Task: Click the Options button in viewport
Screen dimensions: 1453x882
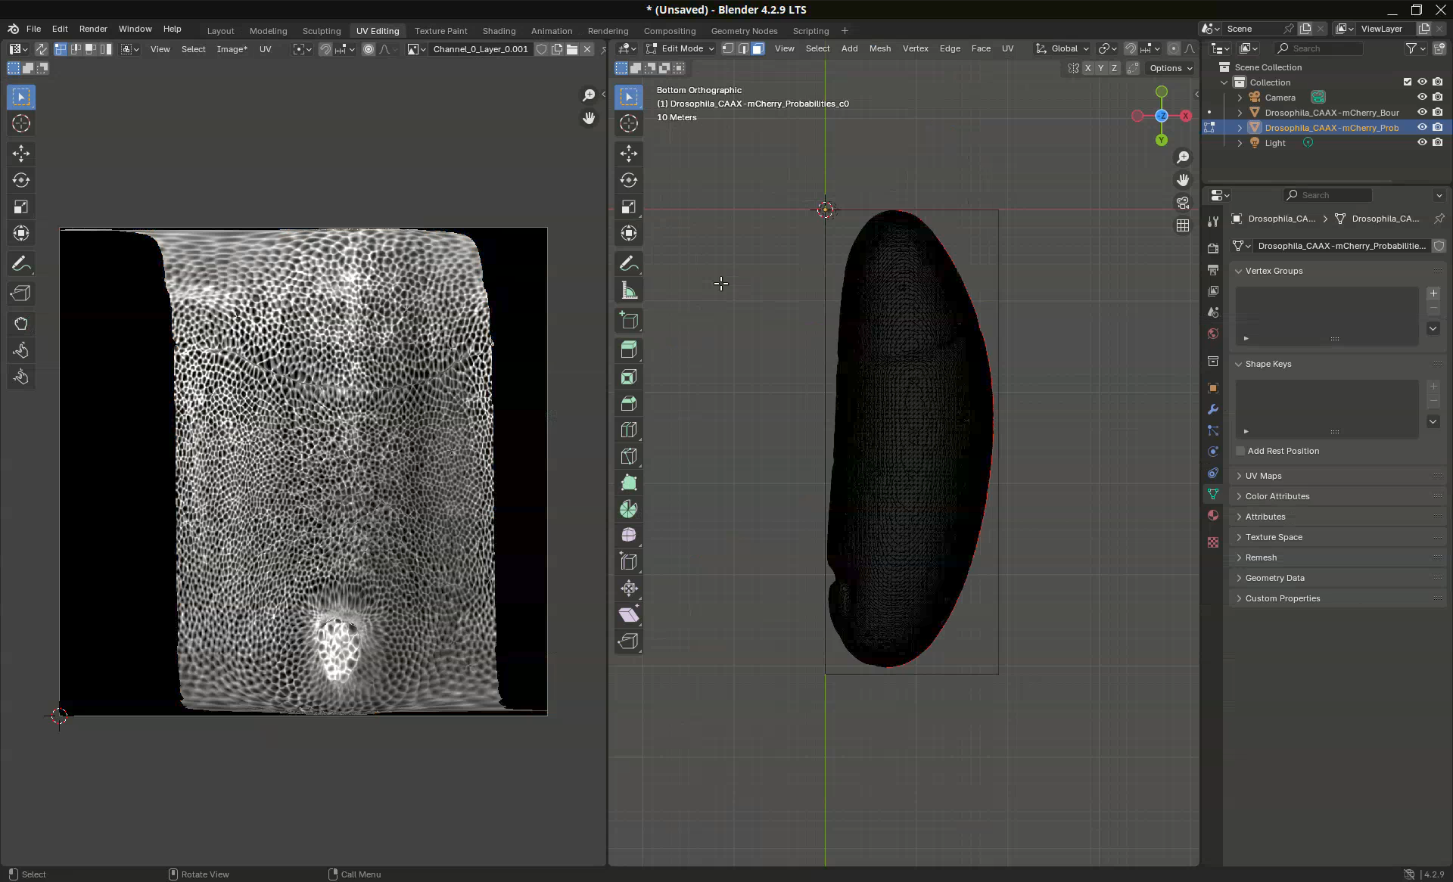Action: 1170,68
